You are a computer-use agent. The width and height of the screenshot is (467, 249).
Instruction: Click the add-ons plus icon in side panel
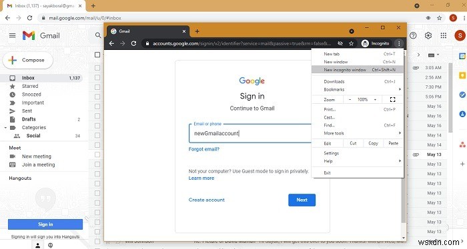point(462,164)
